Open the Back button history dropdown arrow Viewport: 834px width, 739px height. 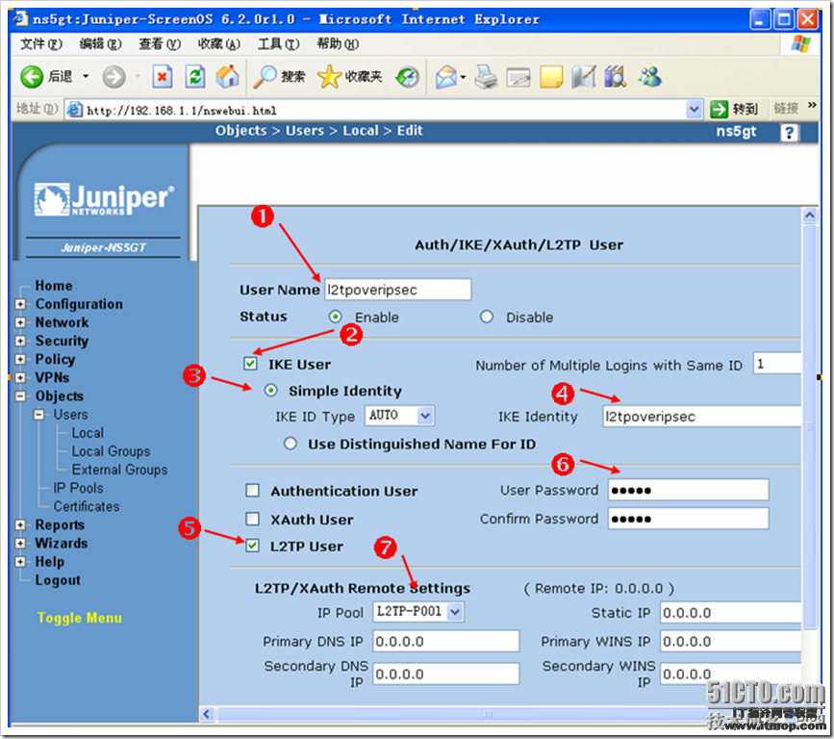click(x=86, y=77)
